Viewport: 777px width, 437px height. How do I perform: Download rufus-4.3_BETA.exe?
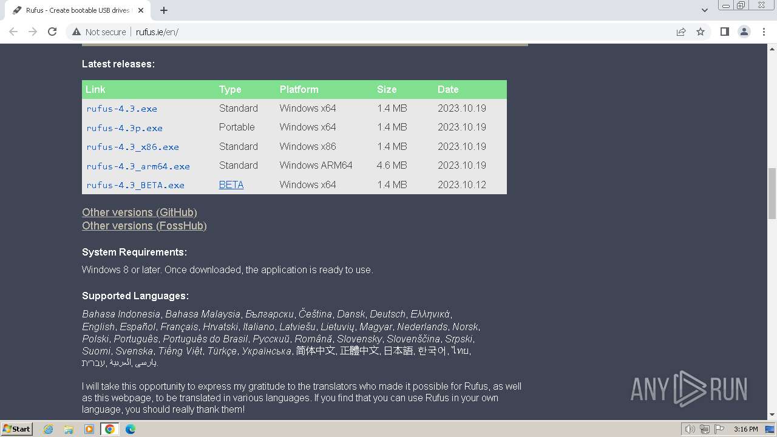pos(135,185)
